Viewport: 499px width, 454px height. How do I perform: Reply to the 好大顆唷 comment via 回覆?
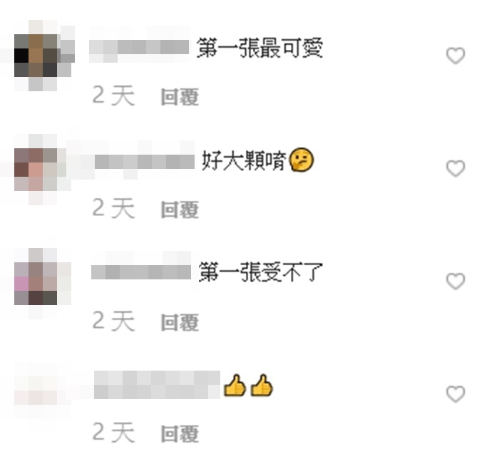pos(180,210)
